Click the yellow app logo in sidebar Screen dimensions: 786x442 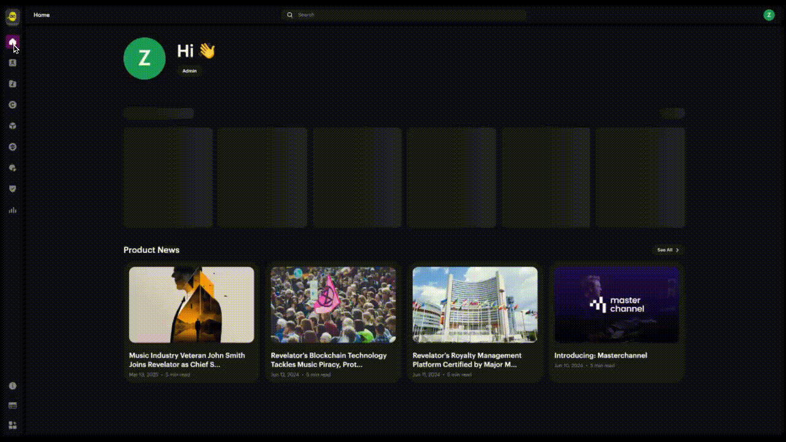pyautogui.click(x=12, y=17)
